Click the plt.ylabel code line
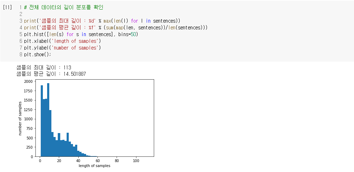Image resolution: width=354 pixels, height=172 pixels. 62,48
